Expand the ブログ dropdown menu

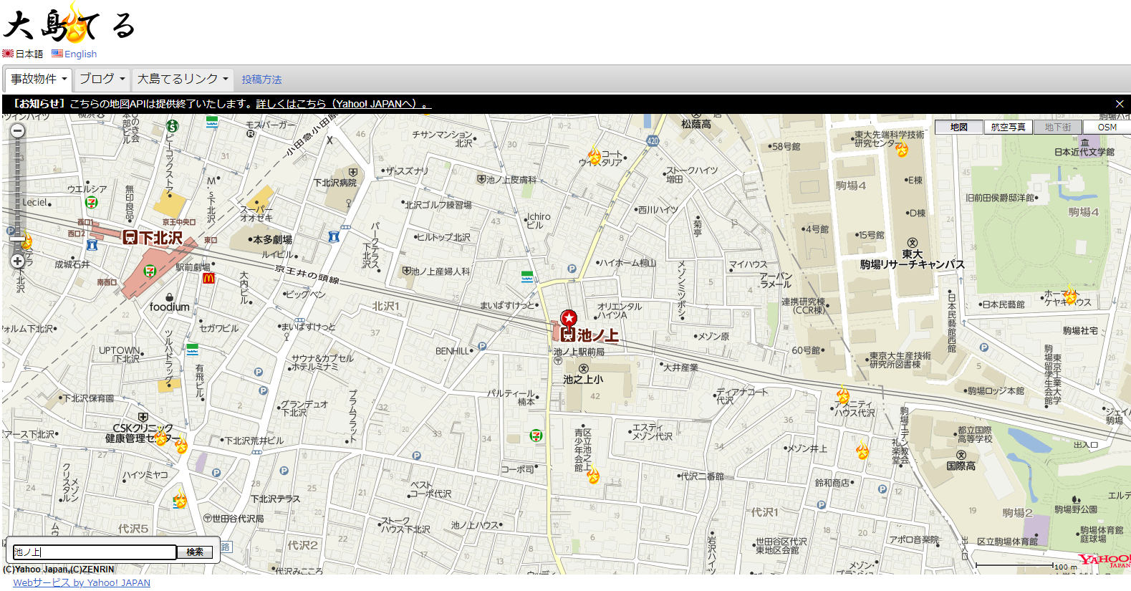102,79
